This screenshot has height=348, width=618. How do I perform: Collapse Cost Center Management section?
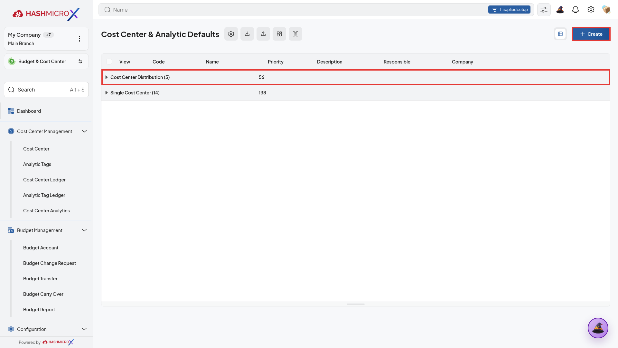click(x=84, y=131)
